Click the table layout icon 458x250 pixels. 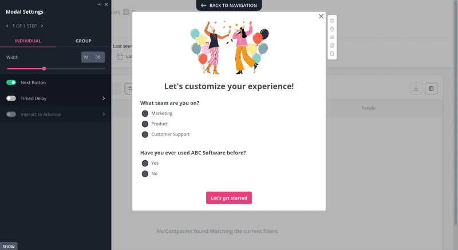point(431,88)
